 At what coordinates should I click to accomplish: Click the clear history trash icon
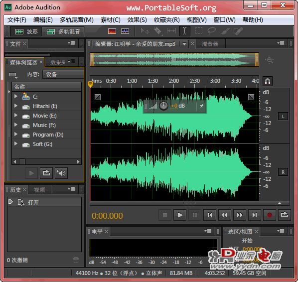76,260
